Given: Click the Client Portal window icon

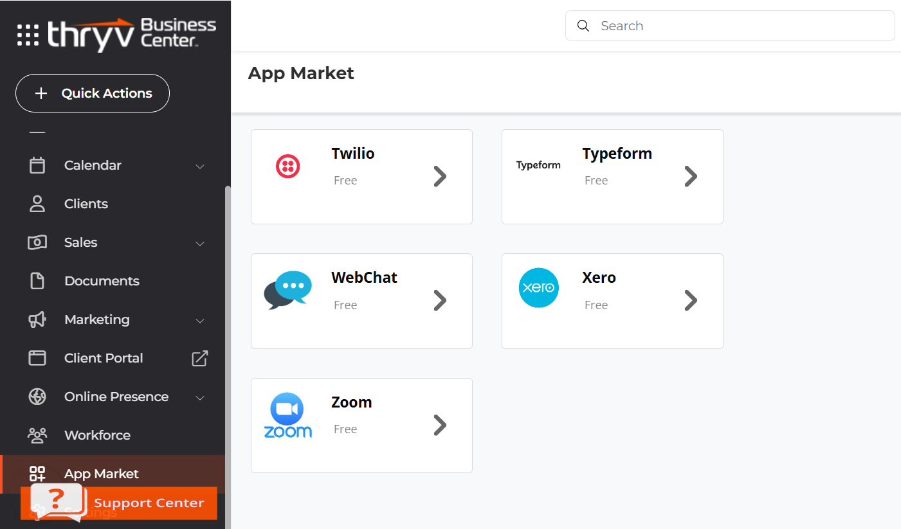Looking at the screenshot, I should tap(37, 358).
